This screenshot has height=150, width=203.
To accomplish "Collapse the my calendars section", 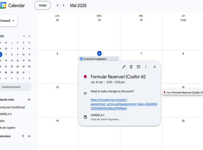I will (x=29, y=100).
